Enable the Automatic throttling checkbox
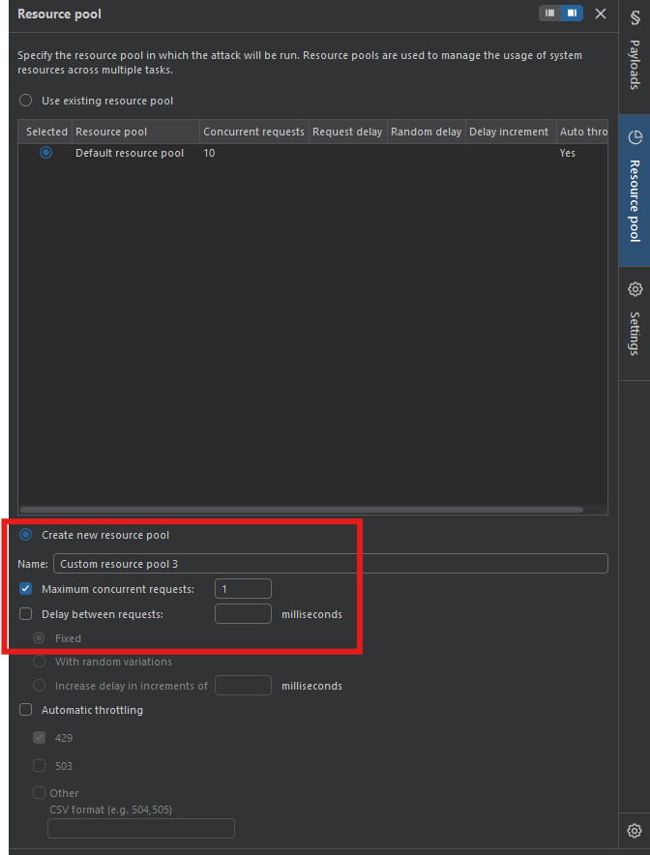650x855 pixels. 25,710
